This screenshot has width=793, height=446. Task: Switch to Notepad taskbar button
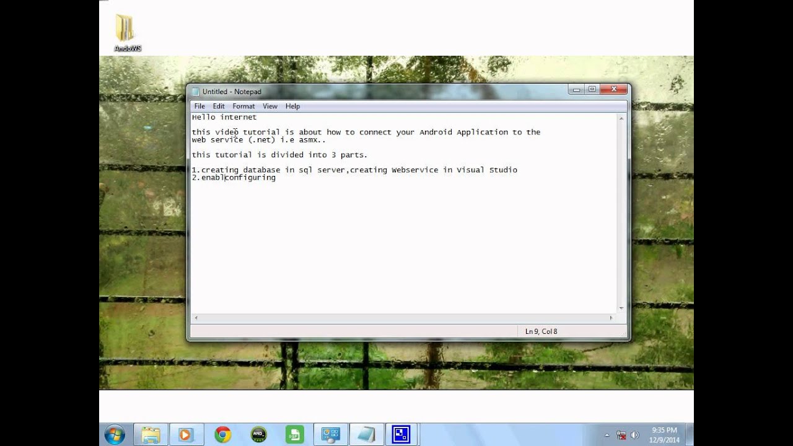click(x=366, y=435)
